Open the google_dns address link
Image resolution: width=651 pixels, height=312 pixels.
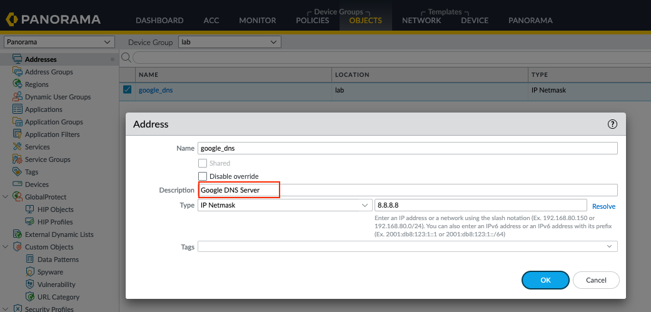[x=156, y=90]
